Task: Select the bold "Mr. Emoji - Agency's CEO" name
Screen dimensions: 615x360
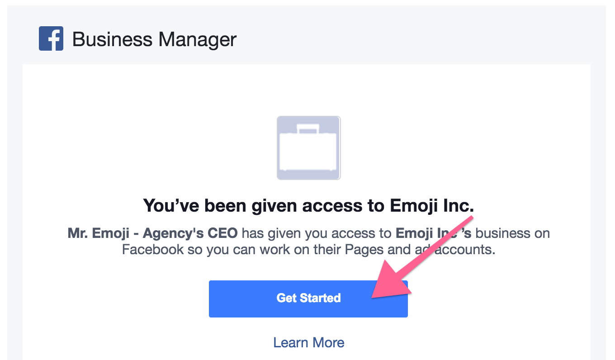Action: pyautogui.click(x=152, y=233)
